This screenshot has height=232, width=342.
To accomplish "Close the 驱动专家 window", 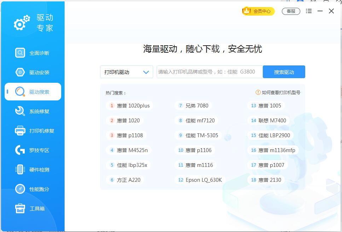I will click(331, 11).
